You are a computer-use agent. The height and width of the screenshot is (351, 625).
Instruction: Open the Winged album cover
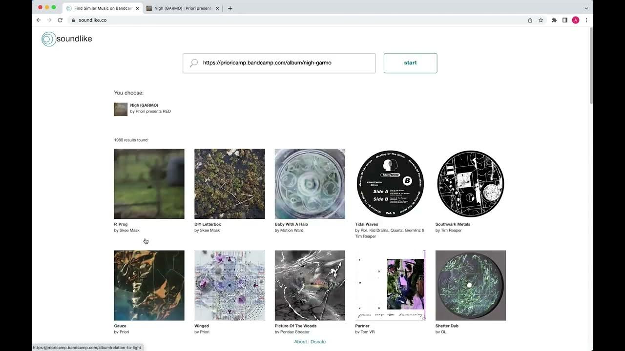(x=229, y=286)
